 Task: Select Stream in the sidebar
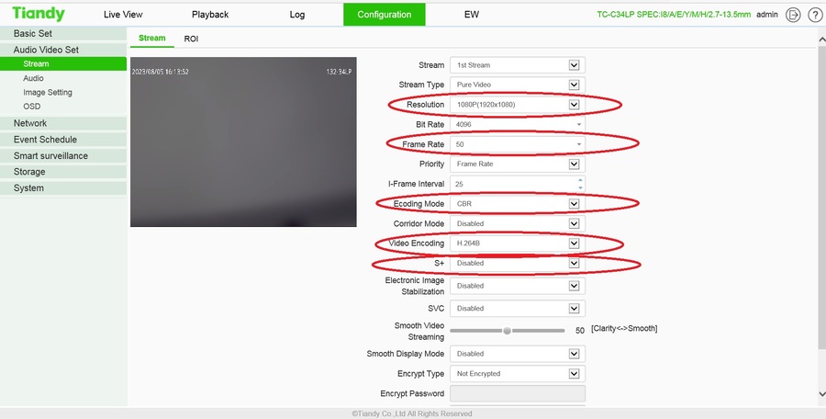point(63,63)
